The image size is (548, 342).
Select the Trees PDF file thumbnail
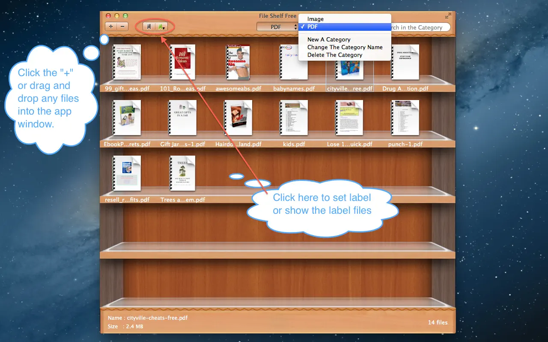pos(182,174)
